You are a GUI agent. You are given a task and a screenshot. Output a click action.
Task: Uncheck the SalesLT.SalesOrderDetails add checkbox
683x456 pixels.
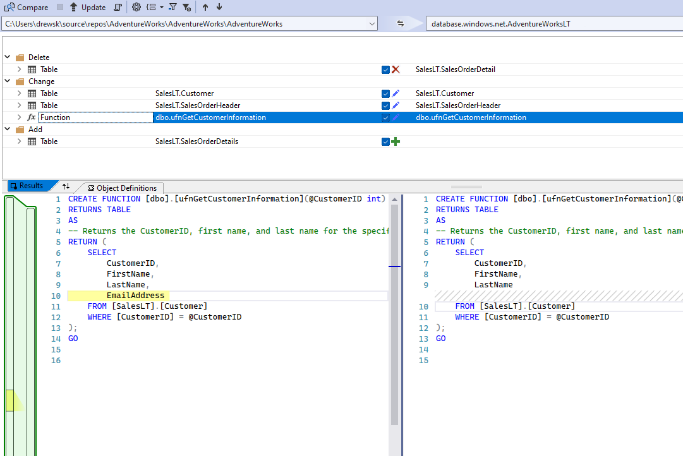pos(385,141)
